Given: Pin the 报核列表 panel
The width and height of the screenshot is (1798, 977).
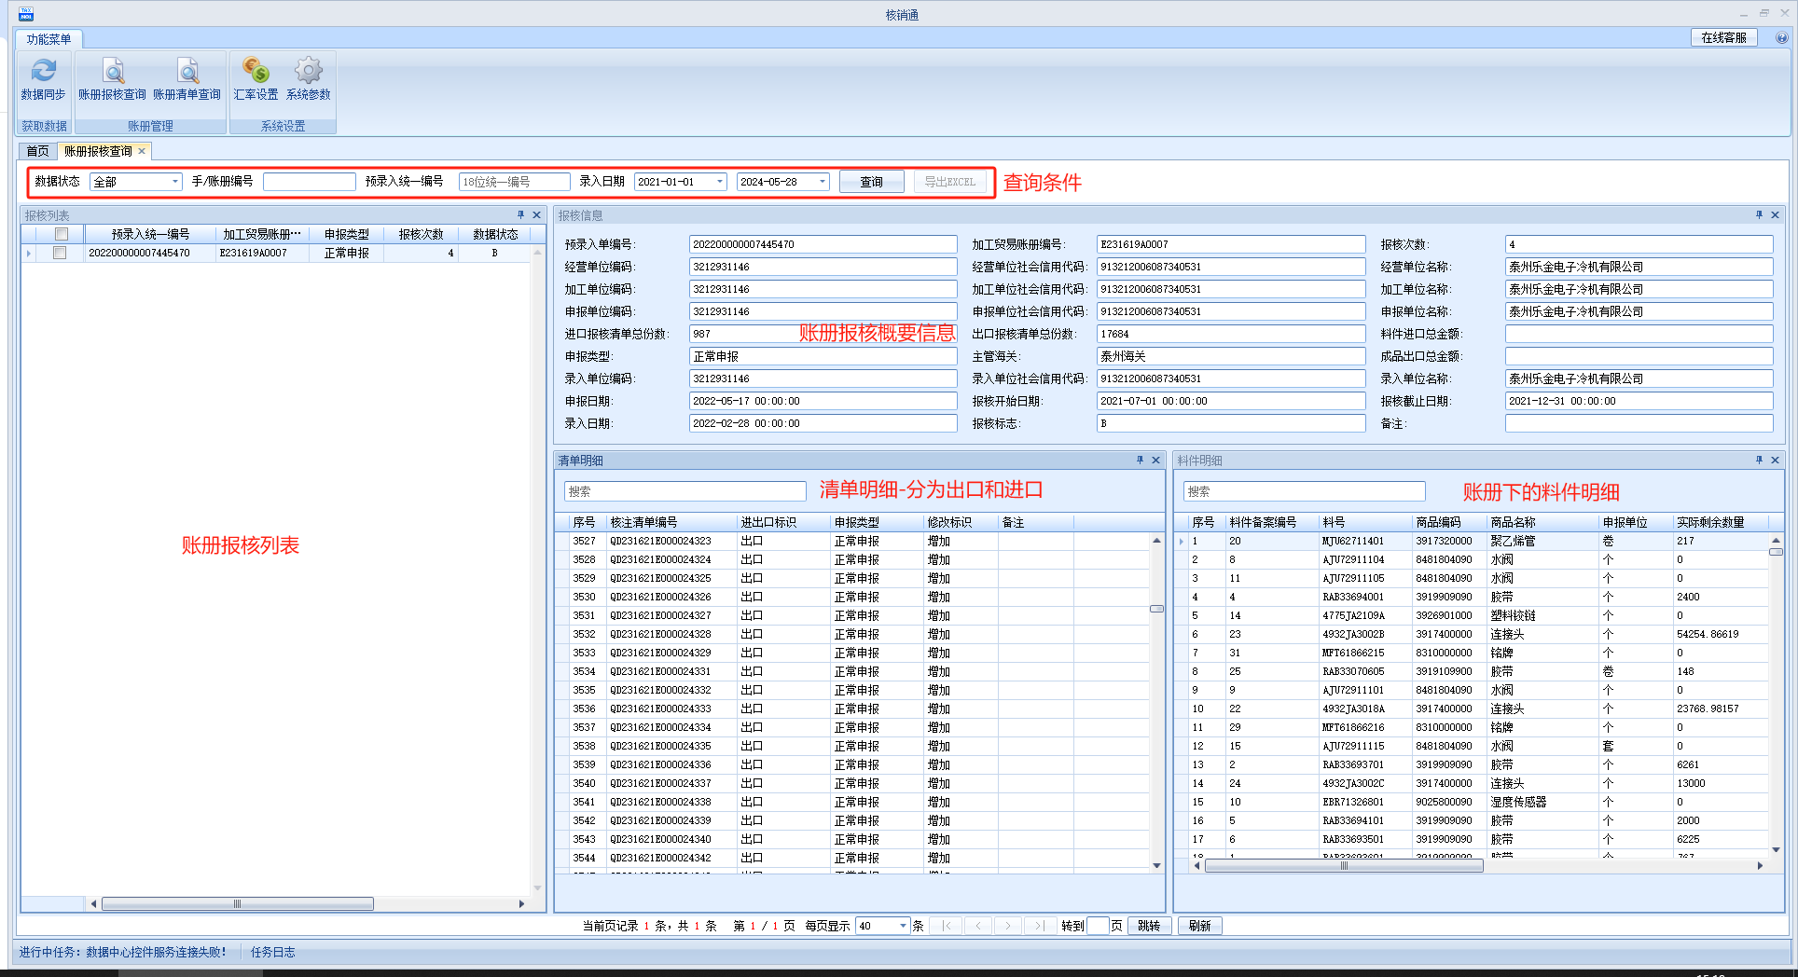Looking at the screenshot, I should pos(520,215).
